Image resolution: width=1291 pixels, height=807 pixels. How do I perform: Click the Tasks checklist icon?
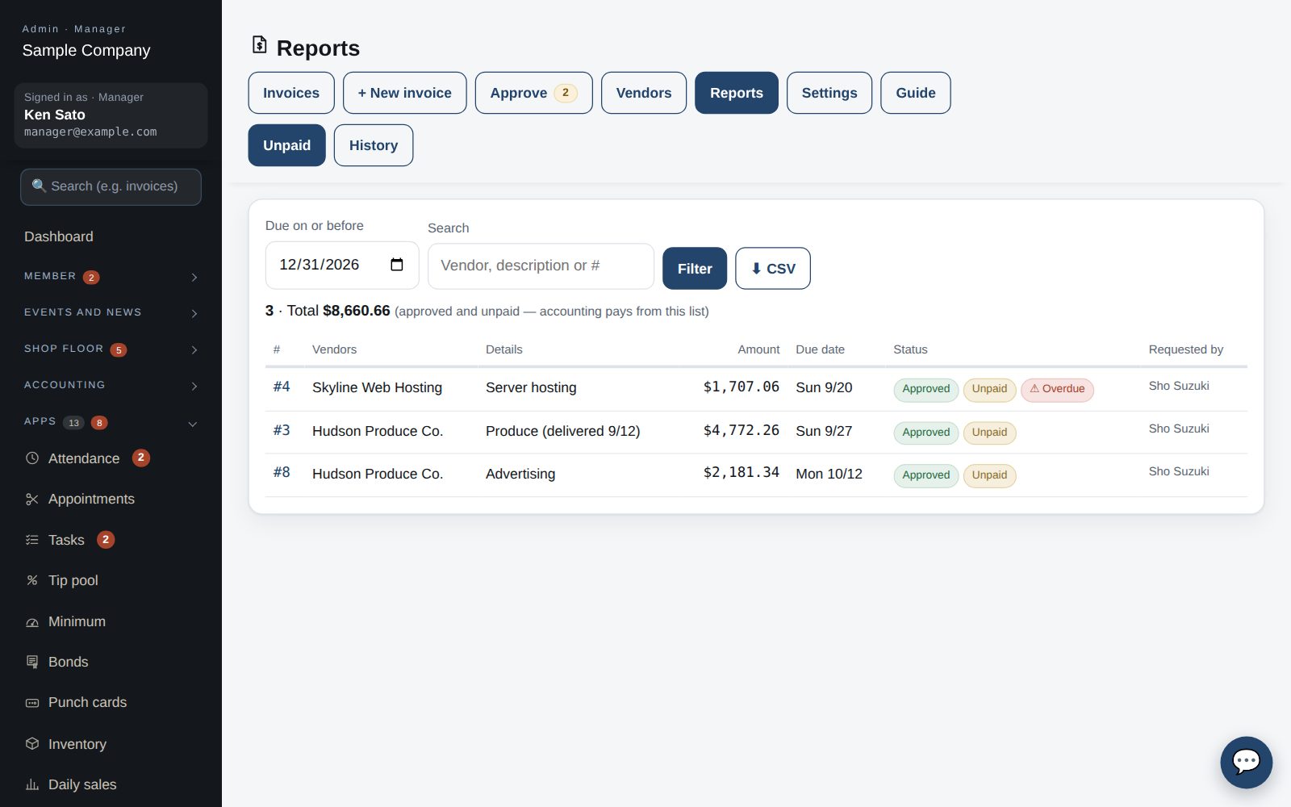click(32, 540)
